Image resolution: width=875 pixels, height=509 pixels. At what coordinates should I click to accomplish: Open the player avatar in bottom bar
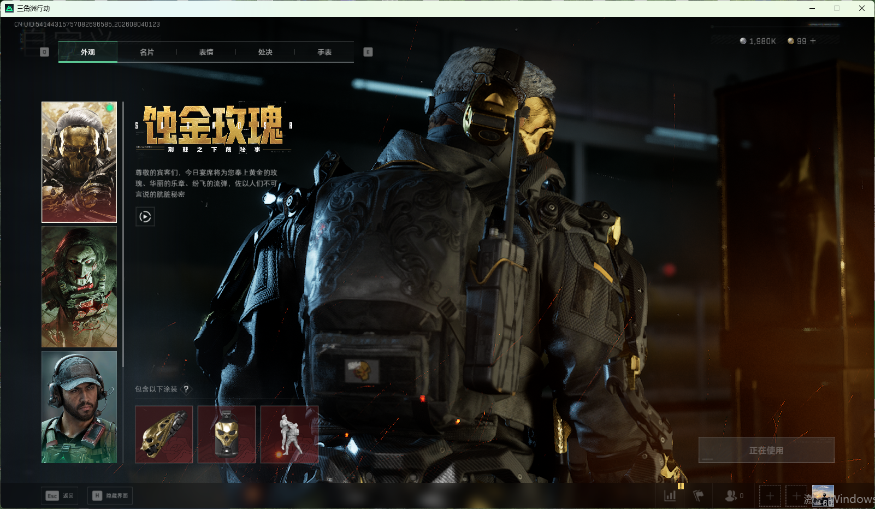click(823, 496)
